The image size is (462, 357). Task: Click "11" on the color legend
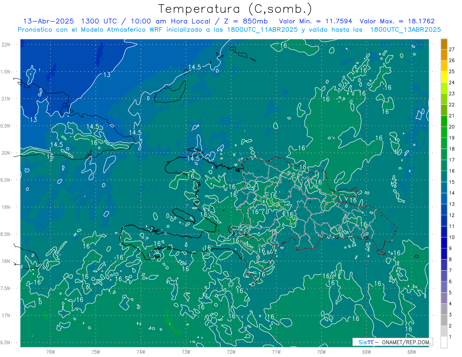[452, 226]
